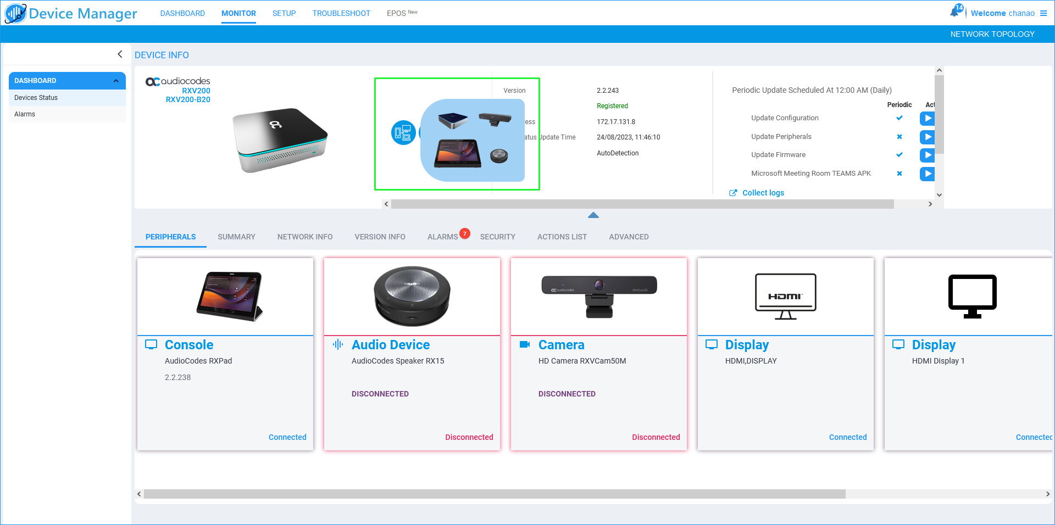Image resolution: width=1055 pixels, height=525 pixels.
Task: Toggle periodic check for Update Configuration
Action: (899, 118)
